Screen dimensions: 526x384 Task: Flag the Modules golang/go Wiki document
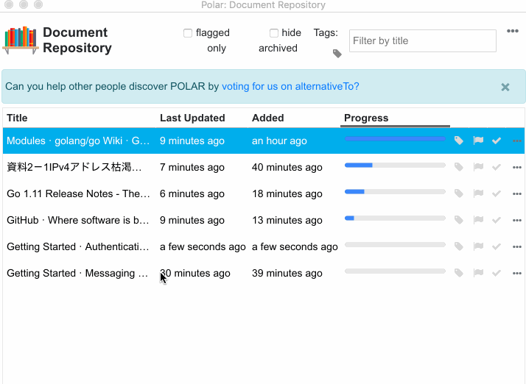point(478,141)
